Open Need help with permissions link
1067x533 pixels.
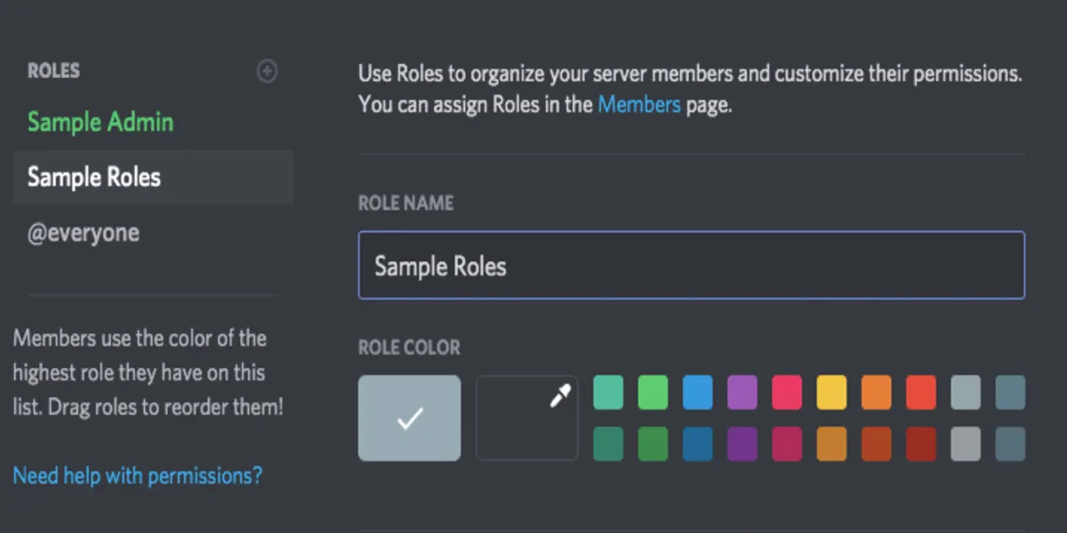click(x=138, y=475)
